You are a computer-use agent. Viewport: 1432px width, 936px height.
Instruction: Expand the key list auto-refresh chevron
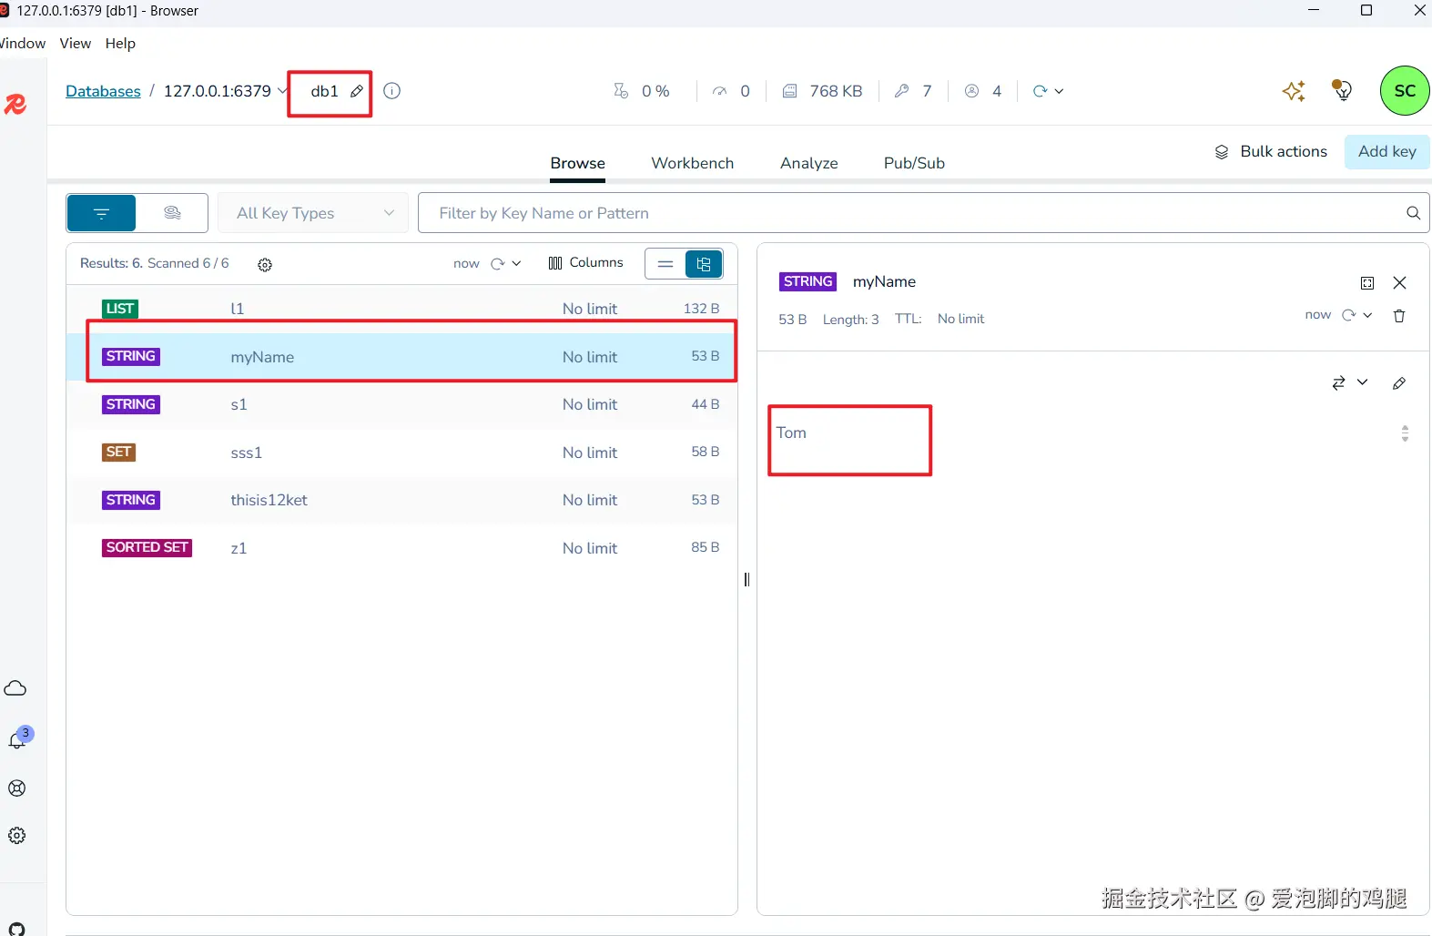[516, 263]
